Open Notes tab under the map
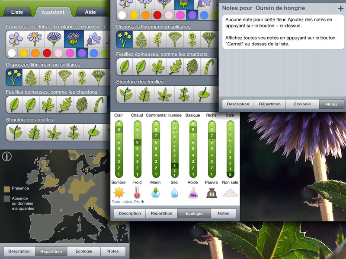Image resolution: width=346 pixels, height=259 pixels. click(x=113, y=251)
